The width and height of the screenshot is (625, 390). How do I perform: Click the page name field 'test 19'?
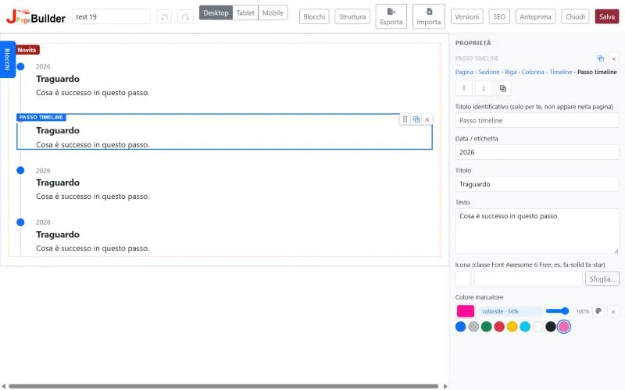(x=111, y=16)
